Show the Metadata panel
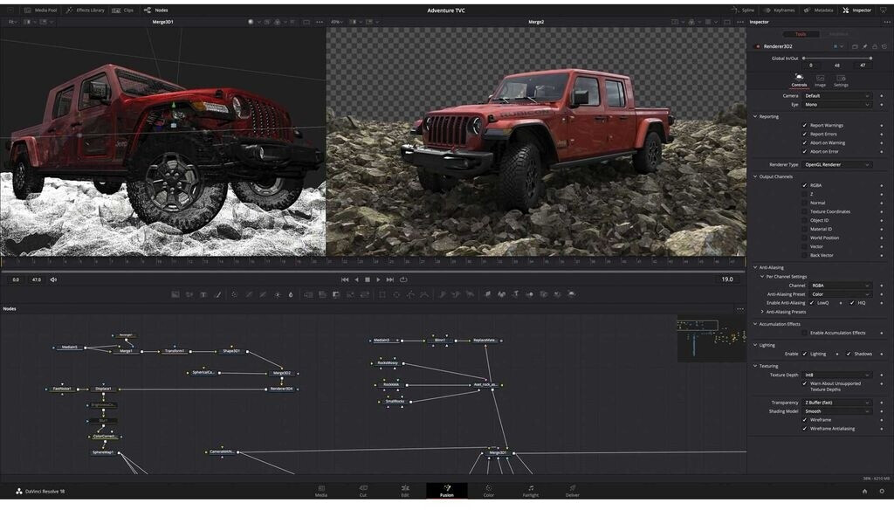This screenshot has width=894, height=510. coord(819,10)
